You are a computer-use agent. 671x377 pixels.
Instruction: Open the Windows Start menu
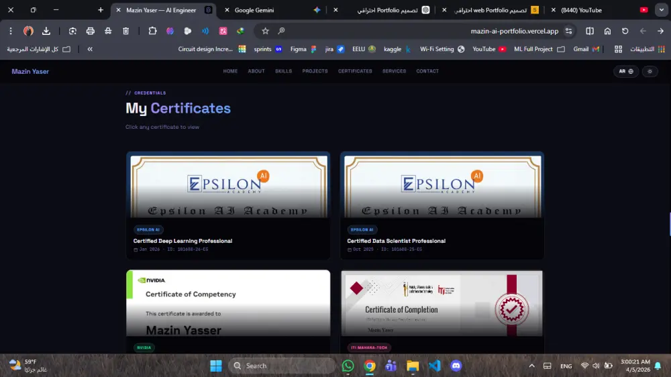click(x=216, y=366)
